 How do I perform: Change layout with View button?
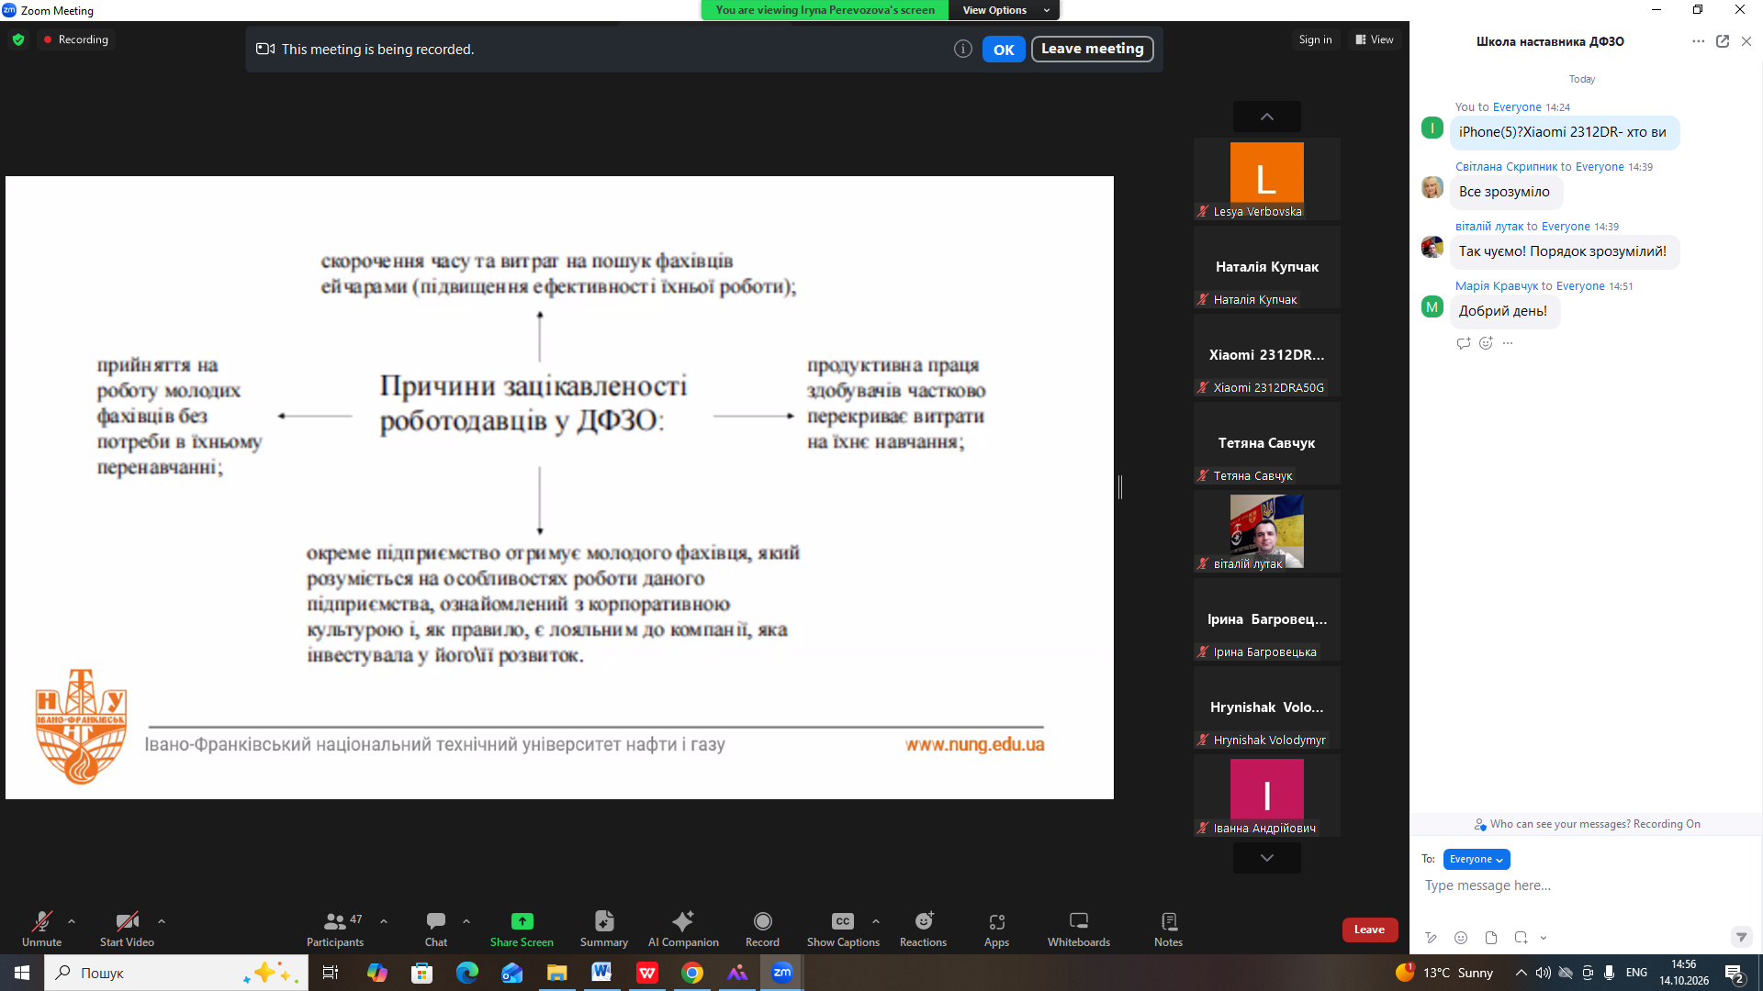pos(1375,39)
